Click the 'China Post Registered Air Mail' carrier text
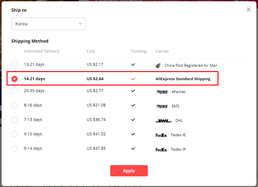The height and width of the screenshot is (187, 258). click(x=191, y=65)
